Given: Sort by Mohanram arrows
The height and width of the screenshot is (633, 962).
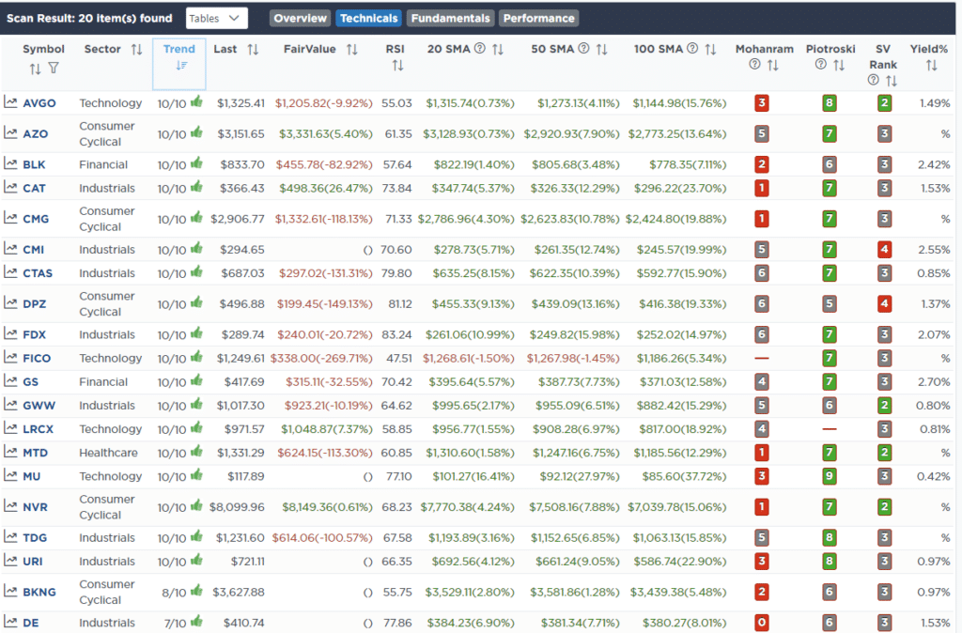Looking at the screenshot, I should click(773, 66).
